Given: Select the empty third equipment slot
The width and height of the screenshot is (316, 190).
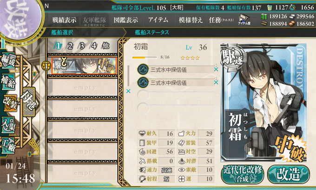Looking at the screenshot, I should click(175, 95).
